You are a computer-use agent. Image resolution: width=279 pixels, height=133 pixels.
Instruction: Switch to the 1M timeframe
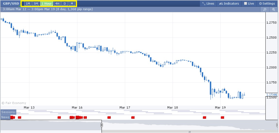28,3
